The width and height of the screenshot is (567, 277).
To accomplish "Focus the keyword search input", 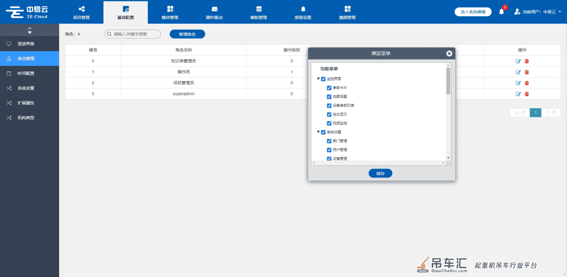I will point(133,34).
